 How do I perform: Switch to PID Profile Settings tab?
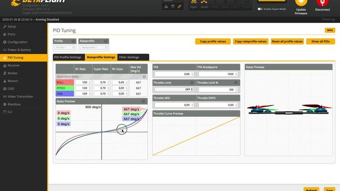pos(69,57)
